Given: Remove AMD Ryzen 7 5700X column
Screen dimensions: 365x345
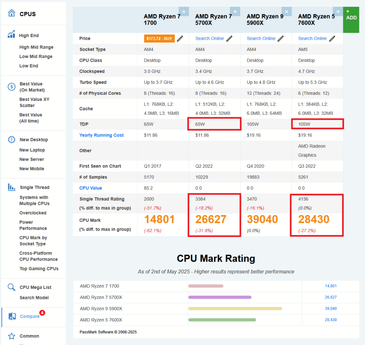Looking at the screenshot, I should pyautogui.click(x=235, y=11).
